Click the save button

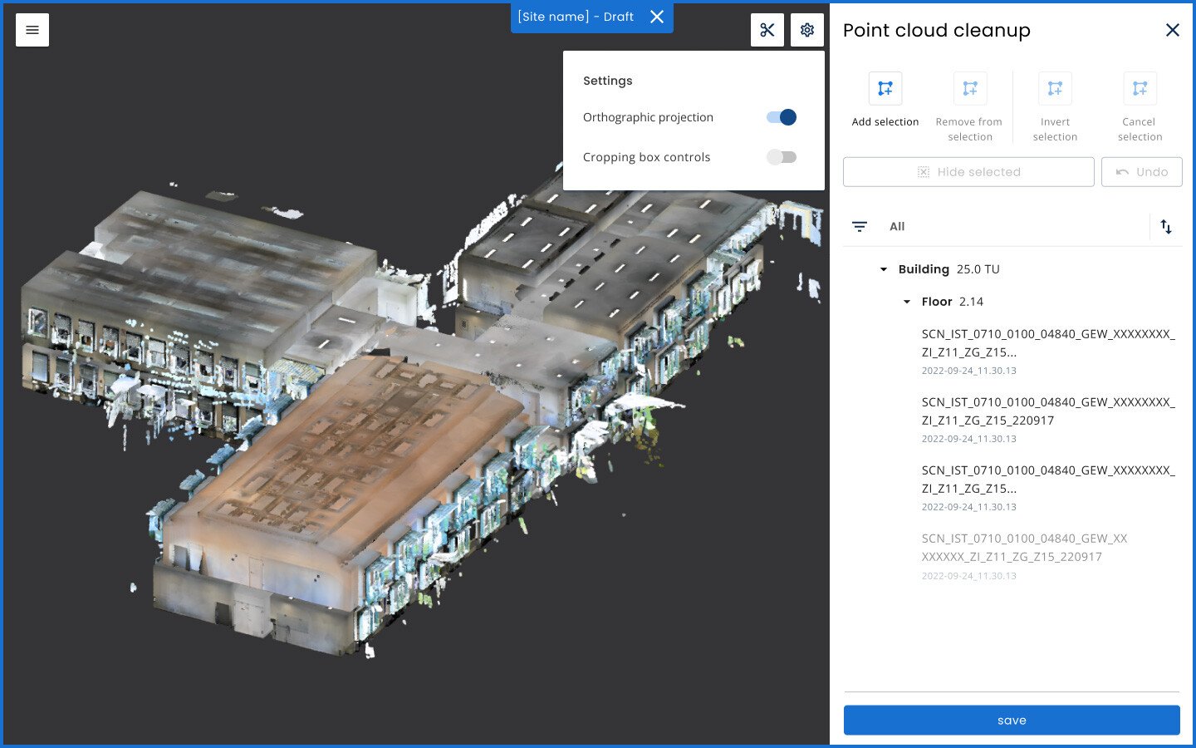pyautogui.click(x=1012, y=720)
